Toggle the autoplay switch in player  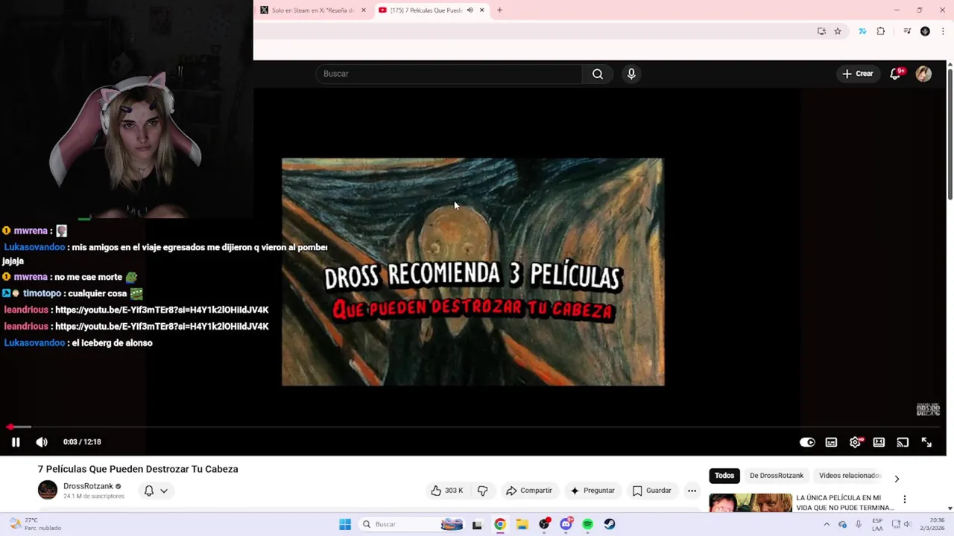coord(807,442)
